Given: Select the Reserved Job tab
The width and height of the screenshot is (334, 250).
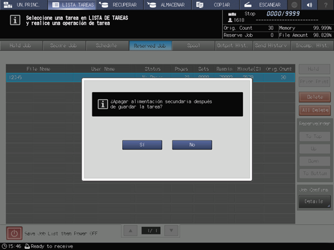Looking at the screenshot, I should pyautogui.click(x=150, y=46).
